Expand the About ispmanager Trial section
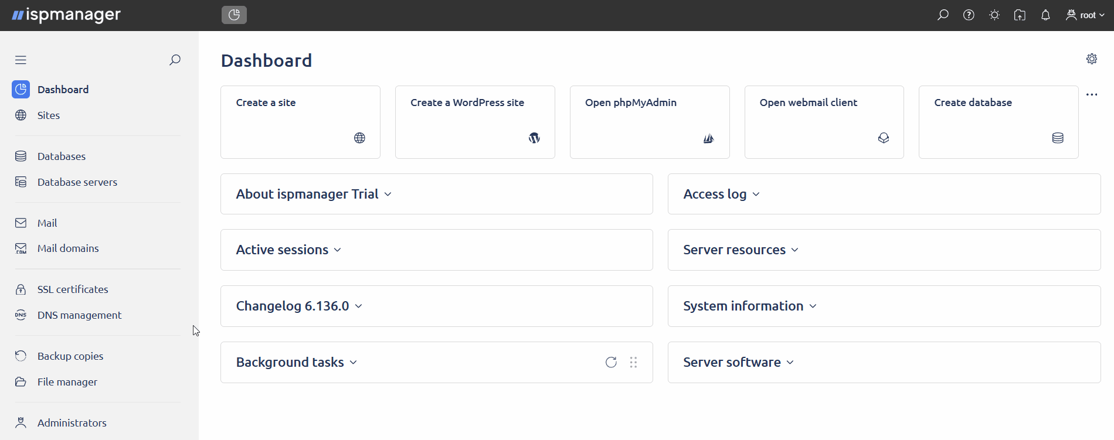 pyautogui.click(x=314, y=194)
